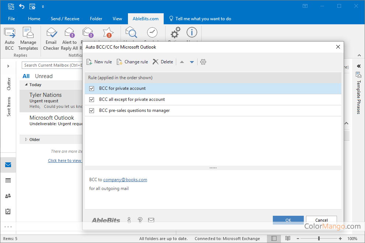The image size is (365, 243).
Task: Adjust the zoom slider handle
Action: pyautogui.click(x=319, y=239)
